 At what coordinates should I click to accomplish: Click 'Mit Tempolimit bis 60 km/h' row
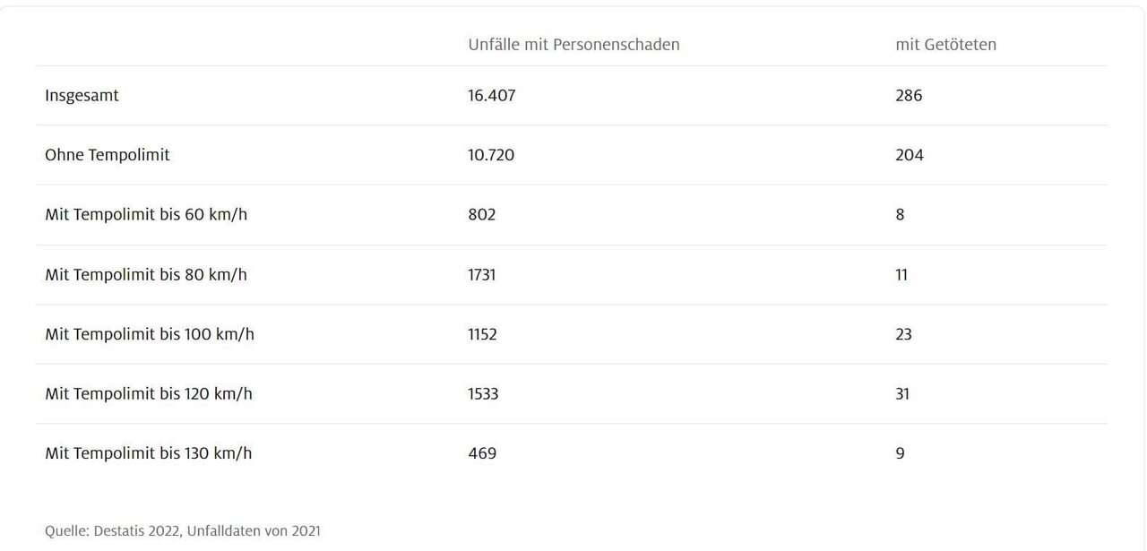(571, 215)
